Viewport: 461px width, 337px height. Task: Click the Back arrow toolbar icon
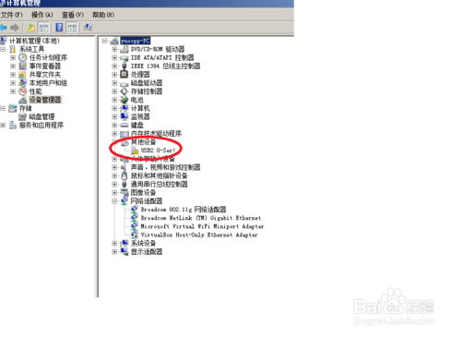(4, 28)
